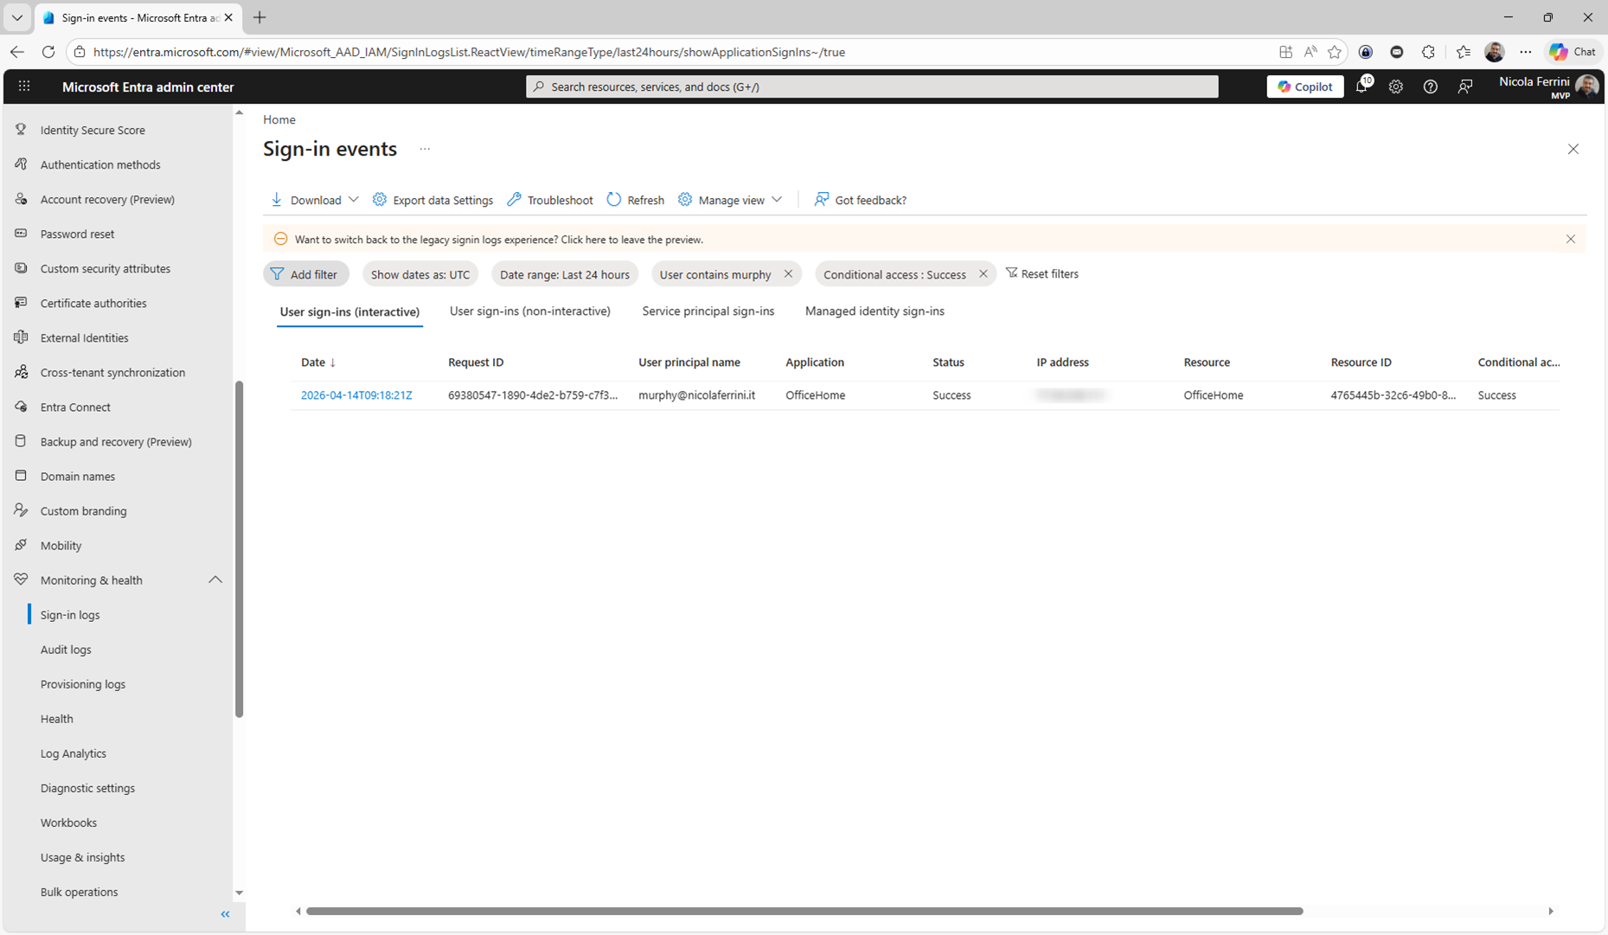Screen dimensions: 1608x935
Task: Click the horizontal table scrollbar
Action: (804, 911)
